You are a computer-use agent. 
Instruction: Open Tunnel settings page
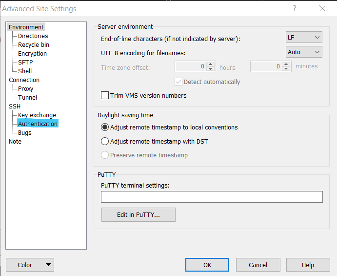pyautogui.click(x=27, y=97)
